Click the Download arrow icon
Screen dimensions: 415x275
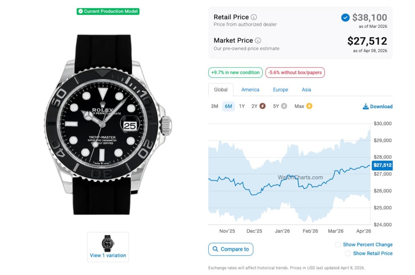[x=366, y=107]
